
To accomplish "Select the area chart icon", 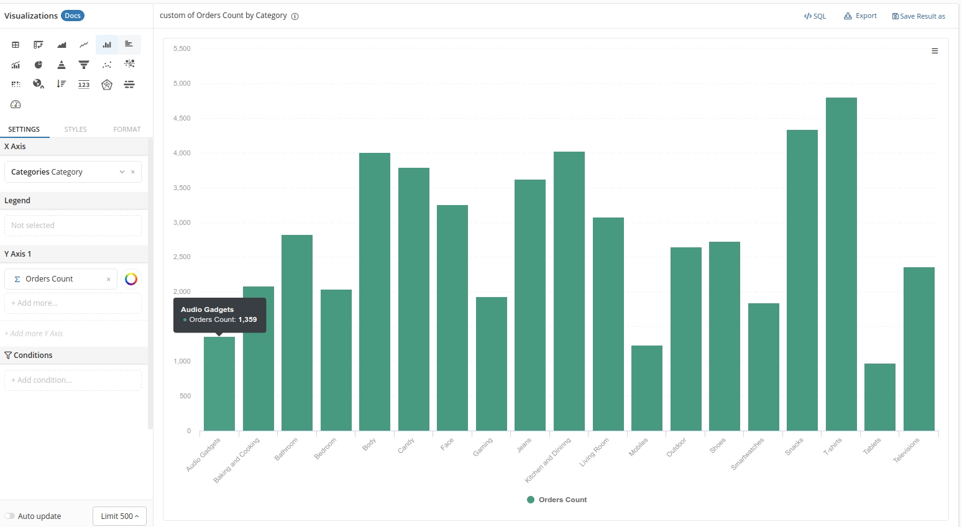I will coord(62,45).
